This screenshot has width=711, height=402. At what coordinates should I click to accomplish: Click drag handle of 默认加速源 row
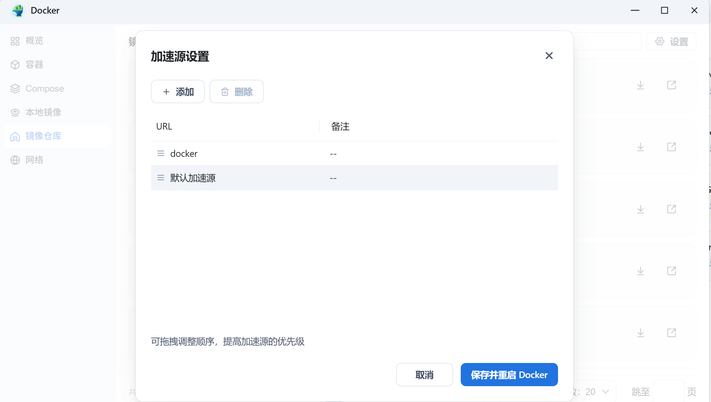[x=161, y=178]
